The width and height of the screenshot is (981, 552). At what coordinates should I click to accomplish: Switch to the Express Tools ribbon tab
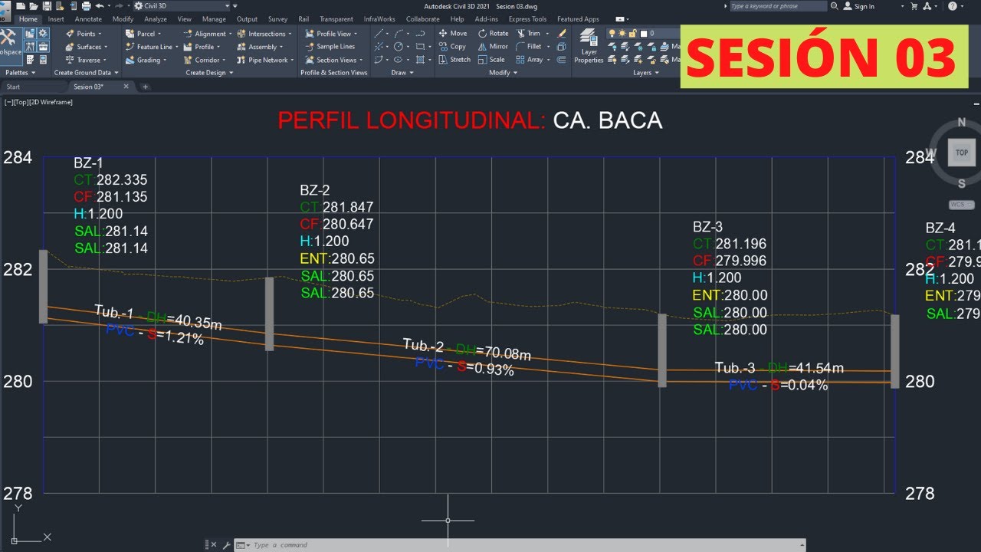point(528,19)
